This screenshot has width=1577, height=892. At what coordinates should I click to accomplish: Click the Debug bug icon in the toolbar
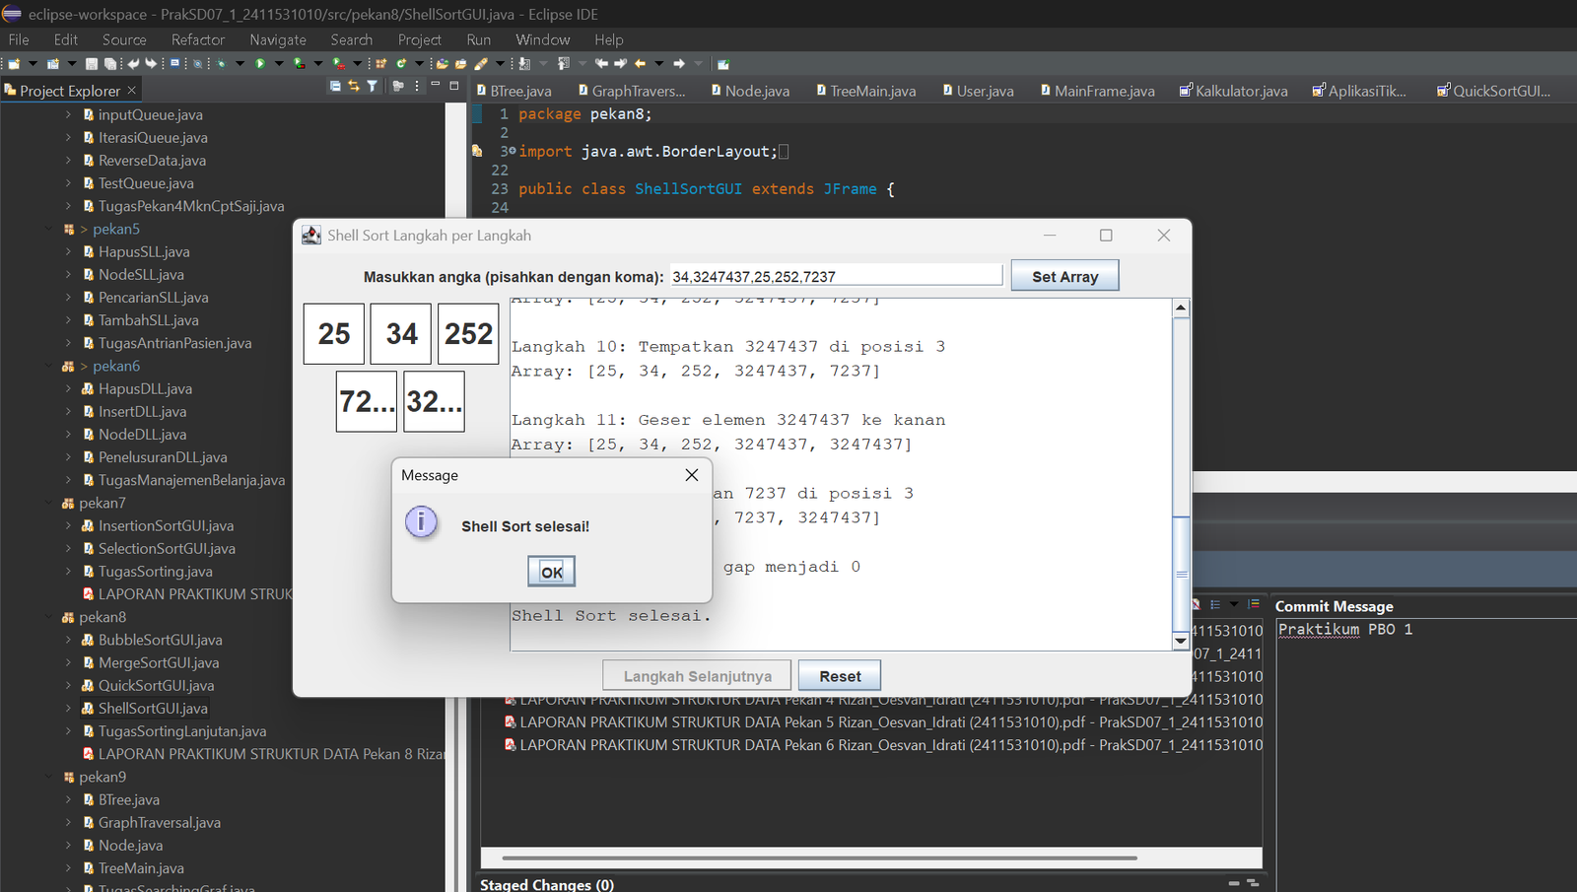click(x=222, y=64)
